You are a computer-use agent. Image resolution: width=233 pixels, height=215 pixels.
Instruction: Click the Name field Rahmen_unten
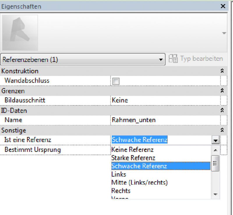coord(165,120)
